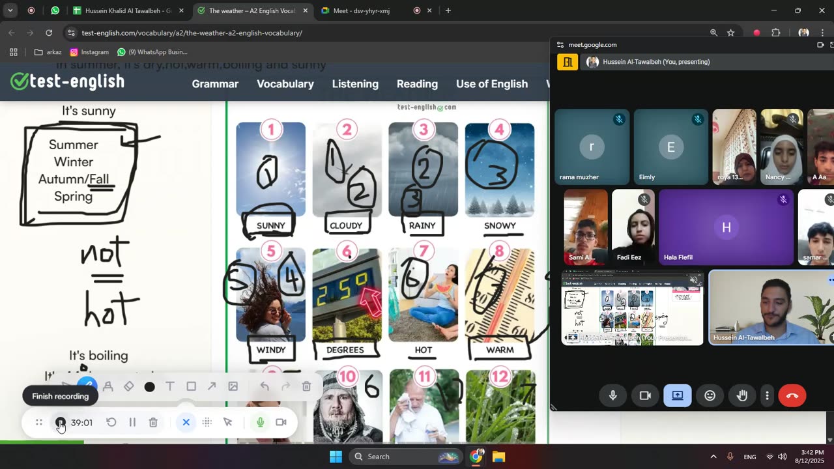The width and height of the screenshot is (834, 469).
Task: Grab the recorder toolbar drag handle
Action: [39, 423]
